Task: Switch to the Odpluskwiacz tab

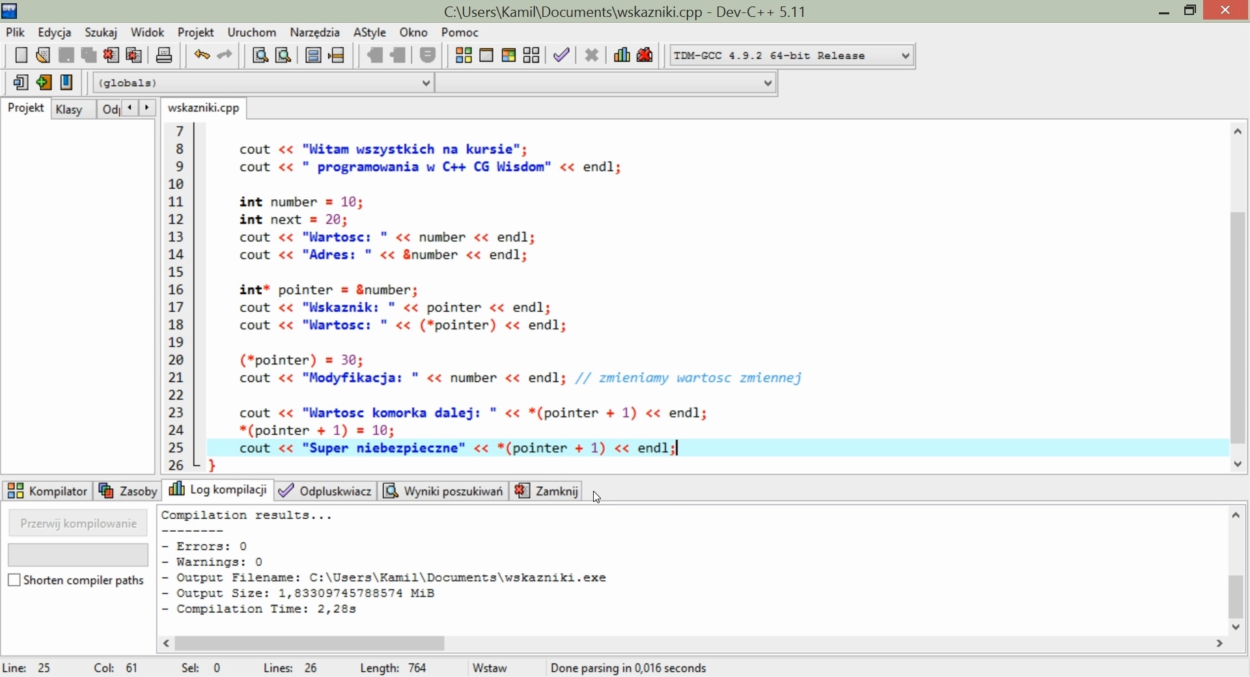Action: pos(326,491)
